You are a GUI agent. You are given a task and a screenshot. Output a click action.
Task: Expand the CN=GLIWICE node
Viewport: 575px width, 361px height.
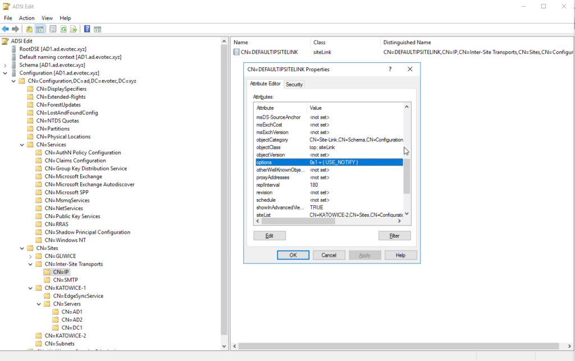(30, 256)
